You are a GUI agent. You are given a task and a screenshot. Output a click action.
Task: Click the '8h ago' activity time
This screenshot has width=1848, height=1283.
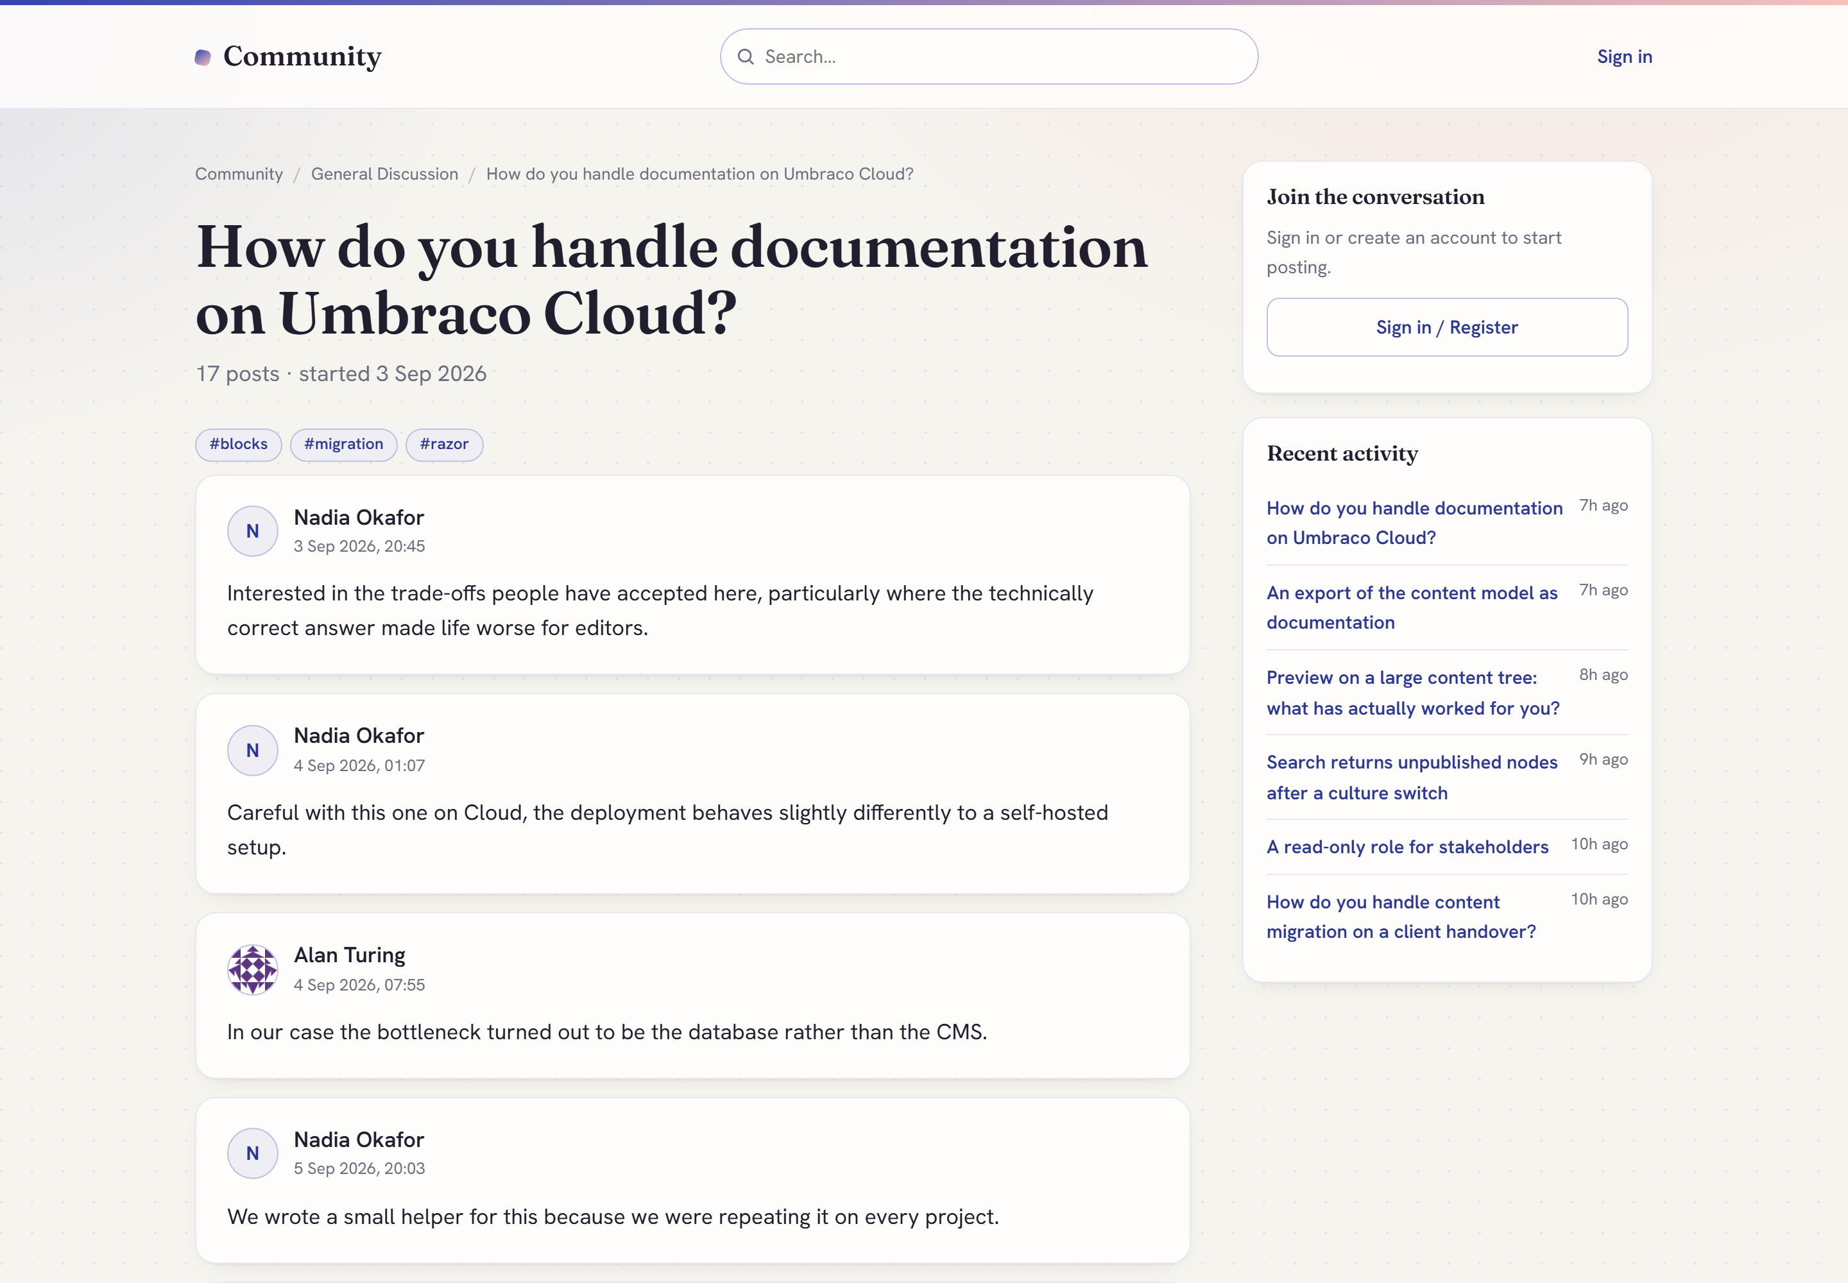point(1603,675)
